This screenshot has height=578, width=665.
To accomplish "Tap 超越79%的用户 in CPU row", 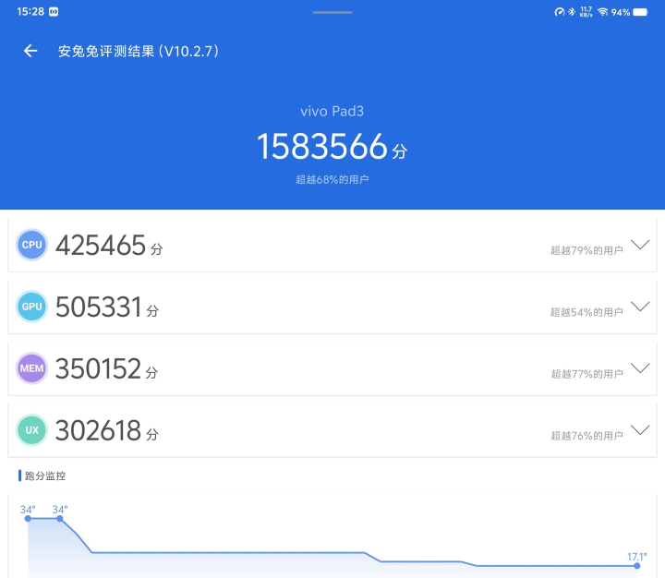I will (586, 250).
